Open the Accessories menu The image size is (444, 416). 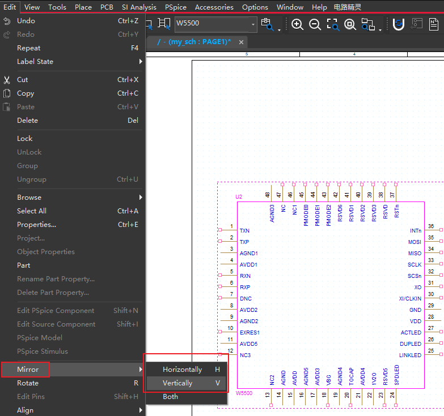(214, 7)
